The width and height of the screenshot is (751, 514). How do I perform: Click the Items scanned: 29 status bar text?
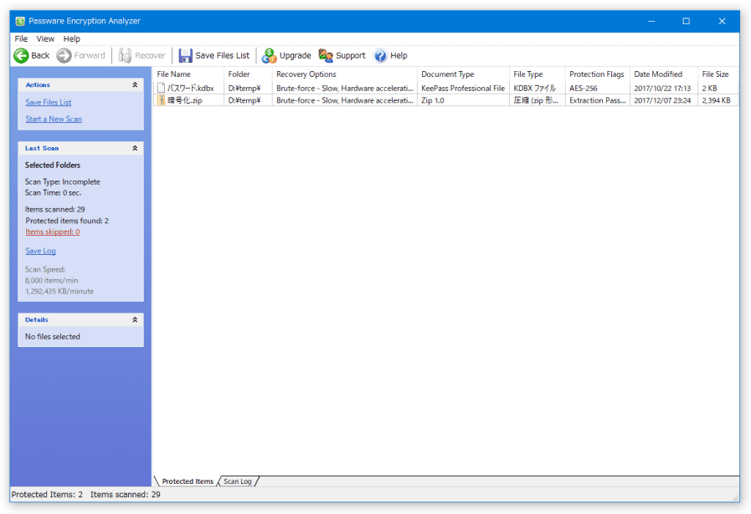(126, 495)
